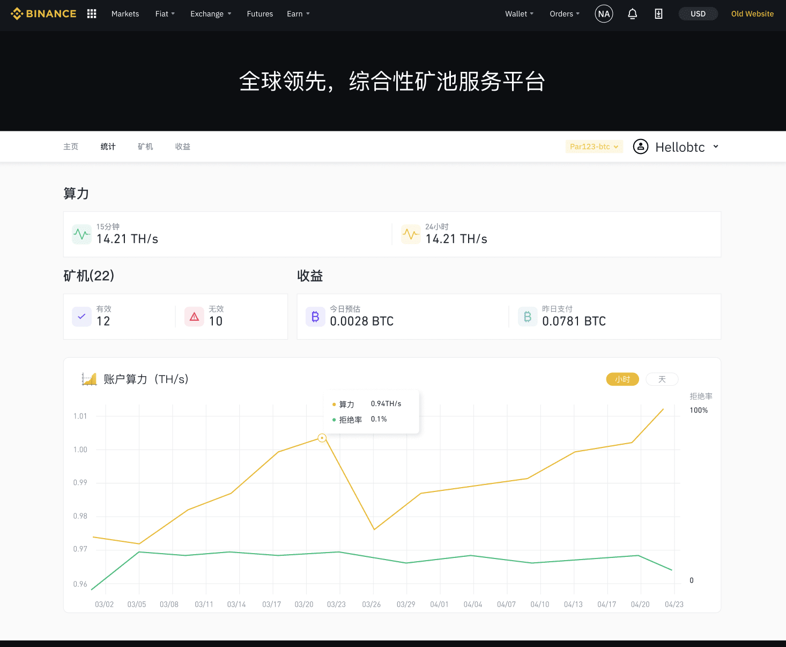Open the NA profile avatar
The image size is (786, 647).
604,14
